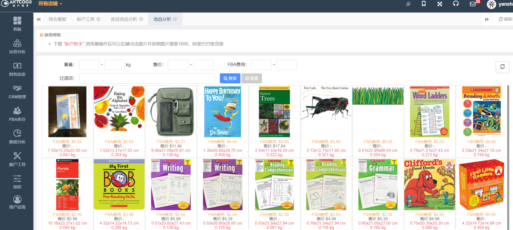Focus the 过滤词 filter keyword field

point(147,78)
